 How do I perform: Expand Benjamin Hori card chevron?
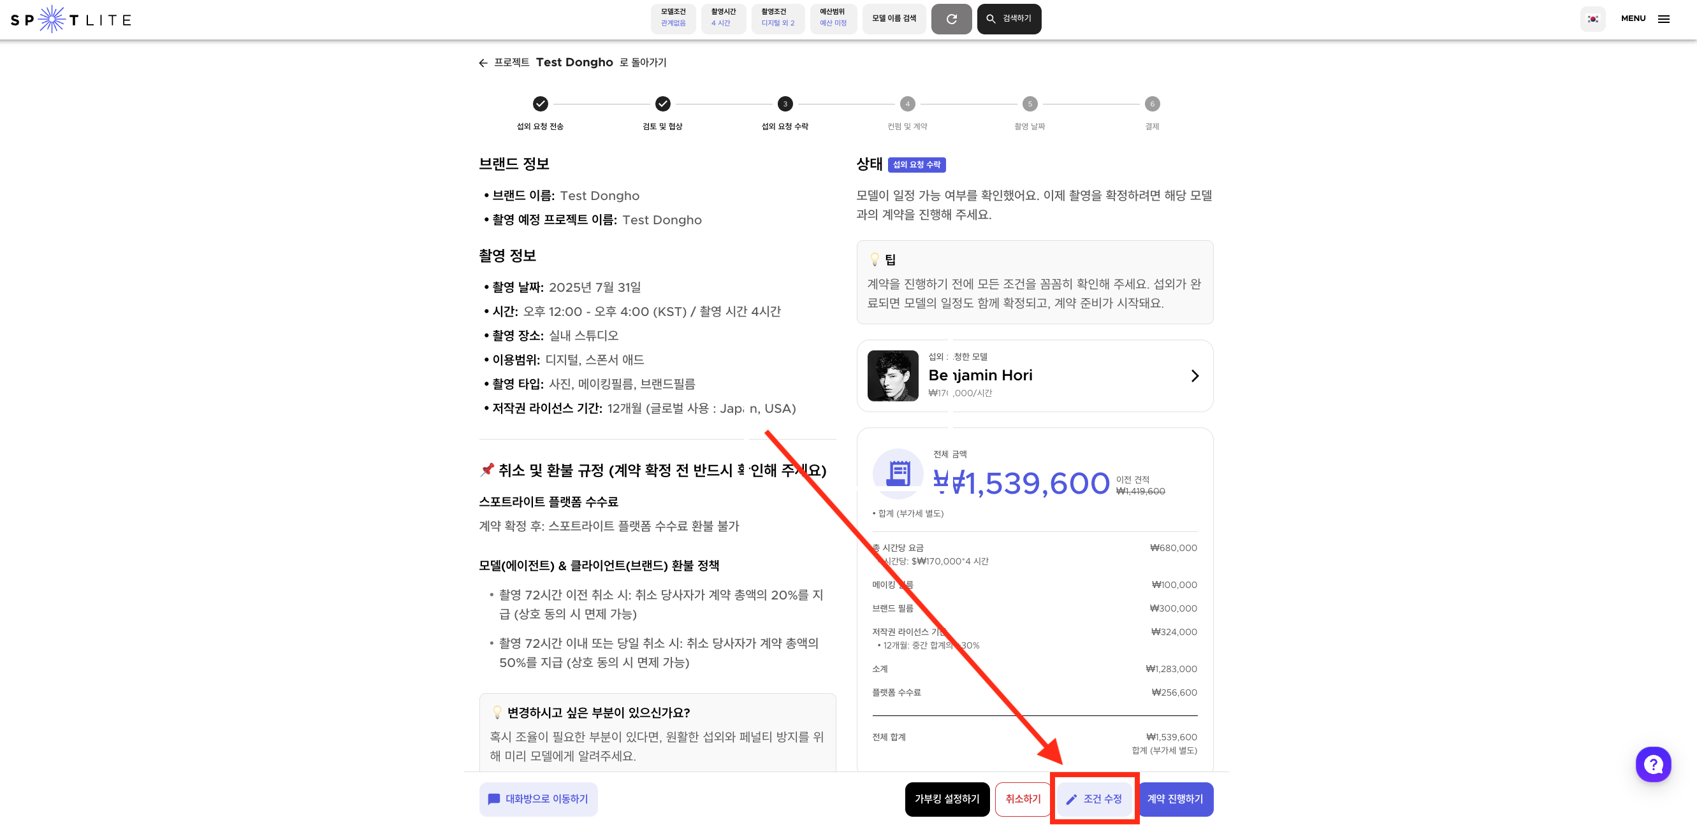[x=1195, y=376]
